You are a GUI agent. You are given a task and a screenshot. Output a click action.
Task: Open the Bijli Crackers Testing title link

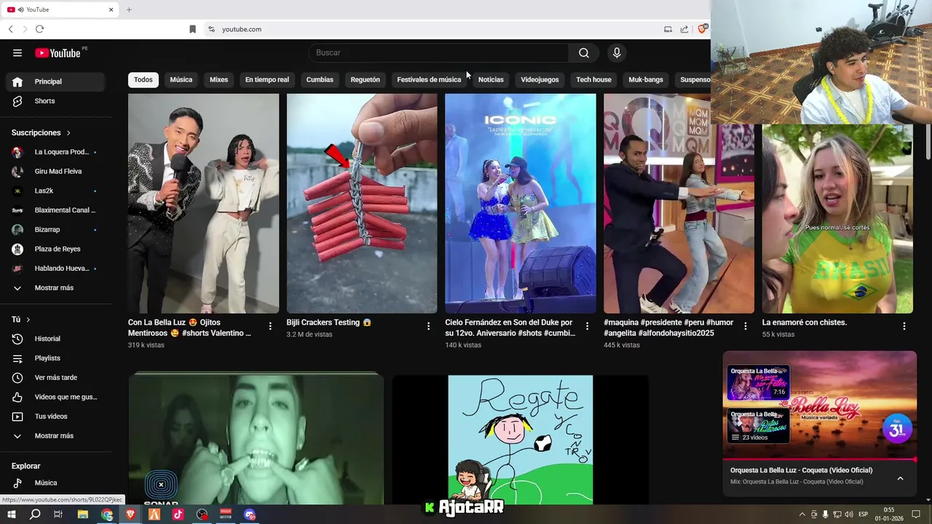tap(329, 322)
